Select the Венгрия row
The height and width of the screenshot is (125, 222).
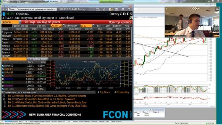pos(66,49)
